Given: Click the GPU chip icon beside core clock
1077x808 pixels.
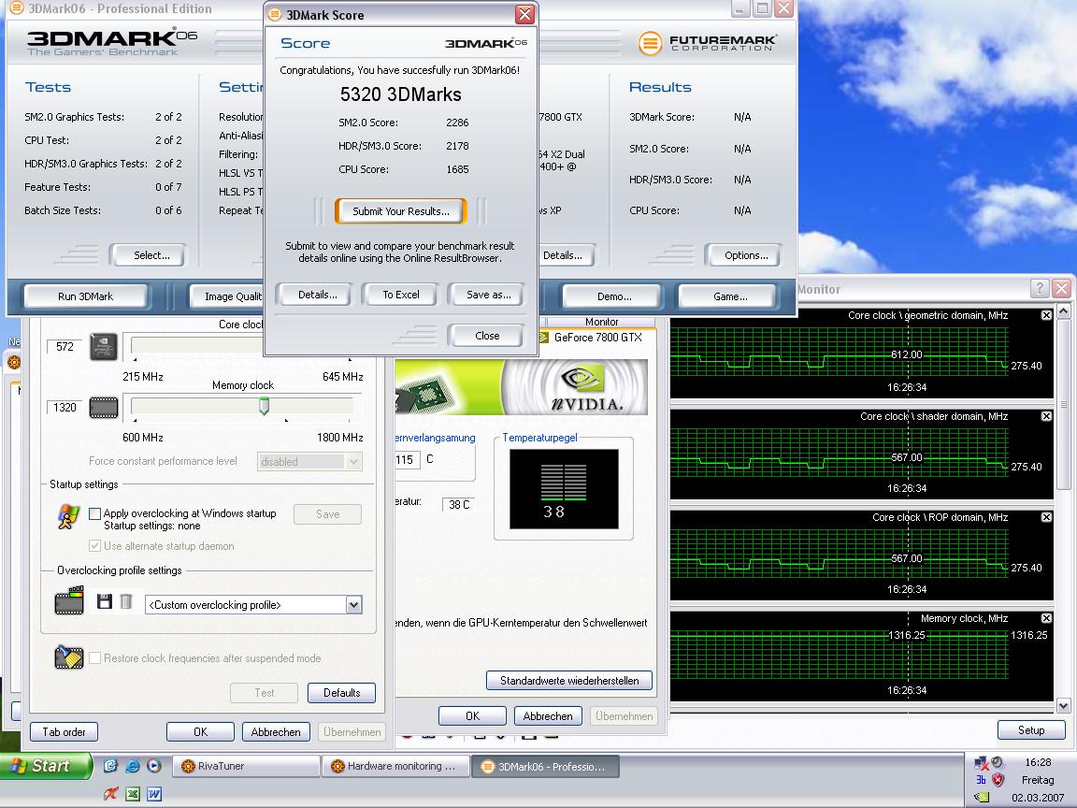Looking at the screenshot, I should 103,346.
